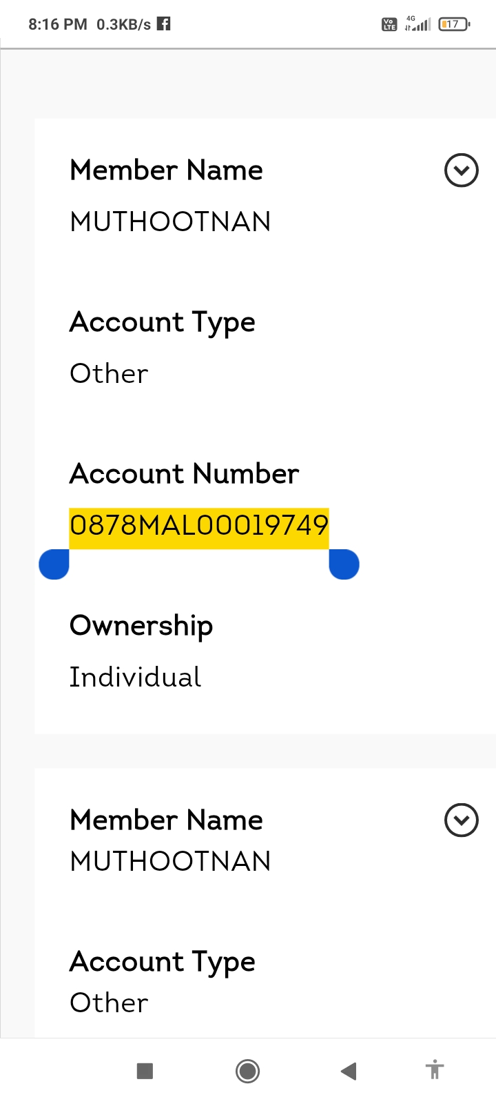Screen dimensions: 496x1104
Task: Tap the second MUTHOOTNAN member name value
Action: tap(170, 861)
